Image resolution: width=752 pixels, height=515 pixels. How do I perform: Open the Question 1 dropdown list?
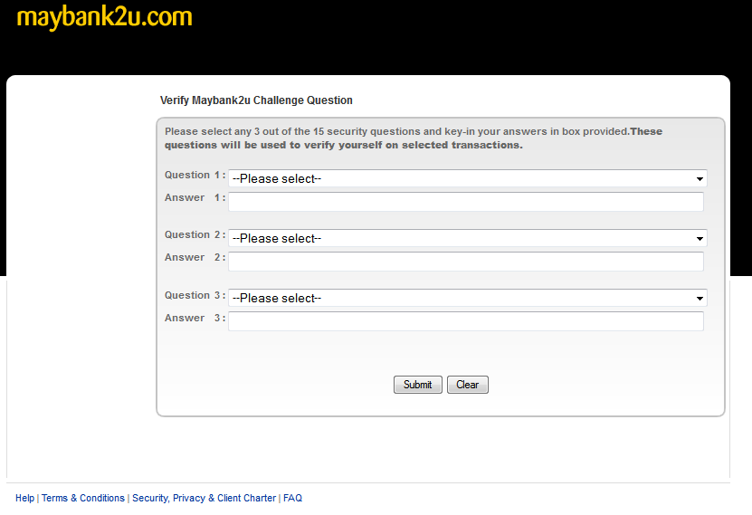468,178
